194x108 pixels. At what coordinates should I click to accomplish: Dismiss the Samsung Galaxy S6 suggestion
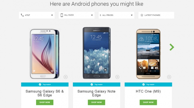(x=65, y=77)
